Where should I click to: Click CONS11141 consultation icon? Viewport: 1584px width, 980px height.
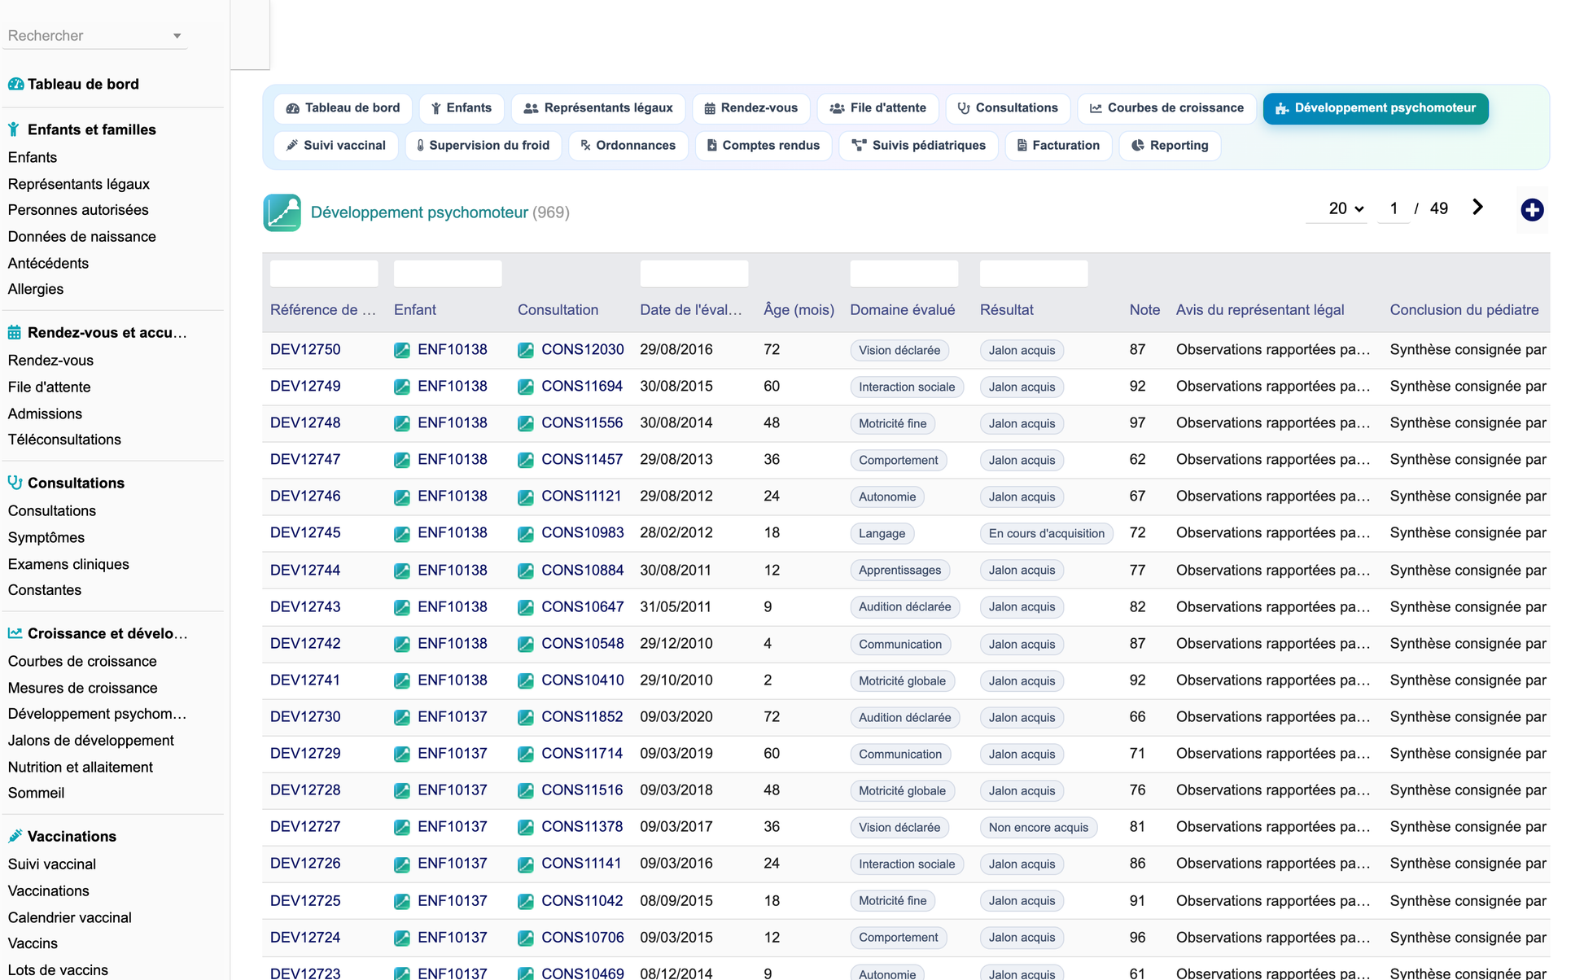click(x=526, y=864)
